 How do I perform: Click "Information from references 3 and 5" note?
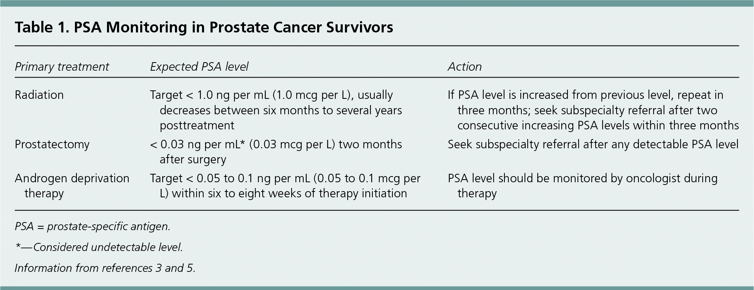[x=105, y=268]
